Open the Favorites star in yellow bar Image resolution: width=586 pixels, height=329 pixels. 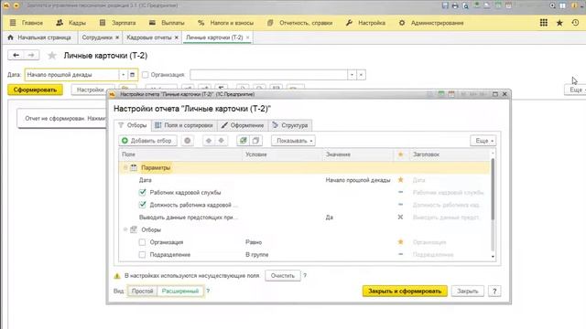[559, 23]
